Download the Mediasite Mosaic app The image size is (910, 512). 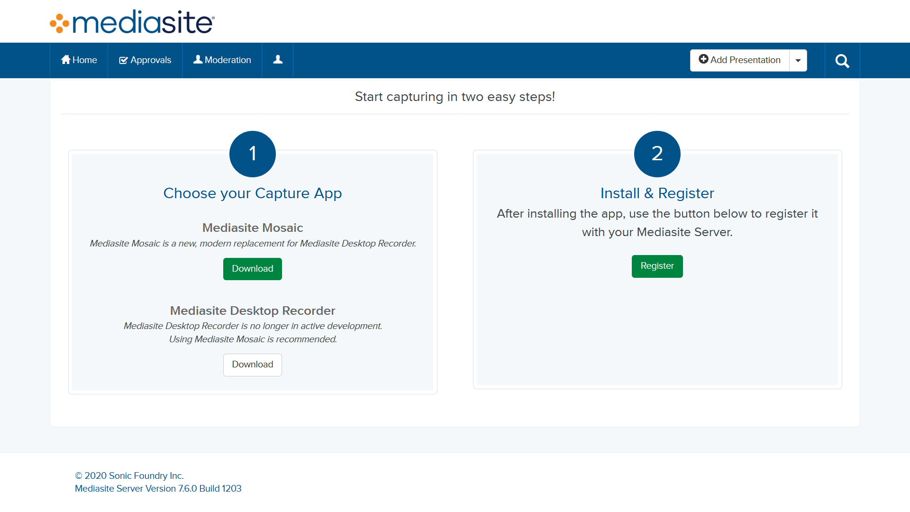point(253,269)
